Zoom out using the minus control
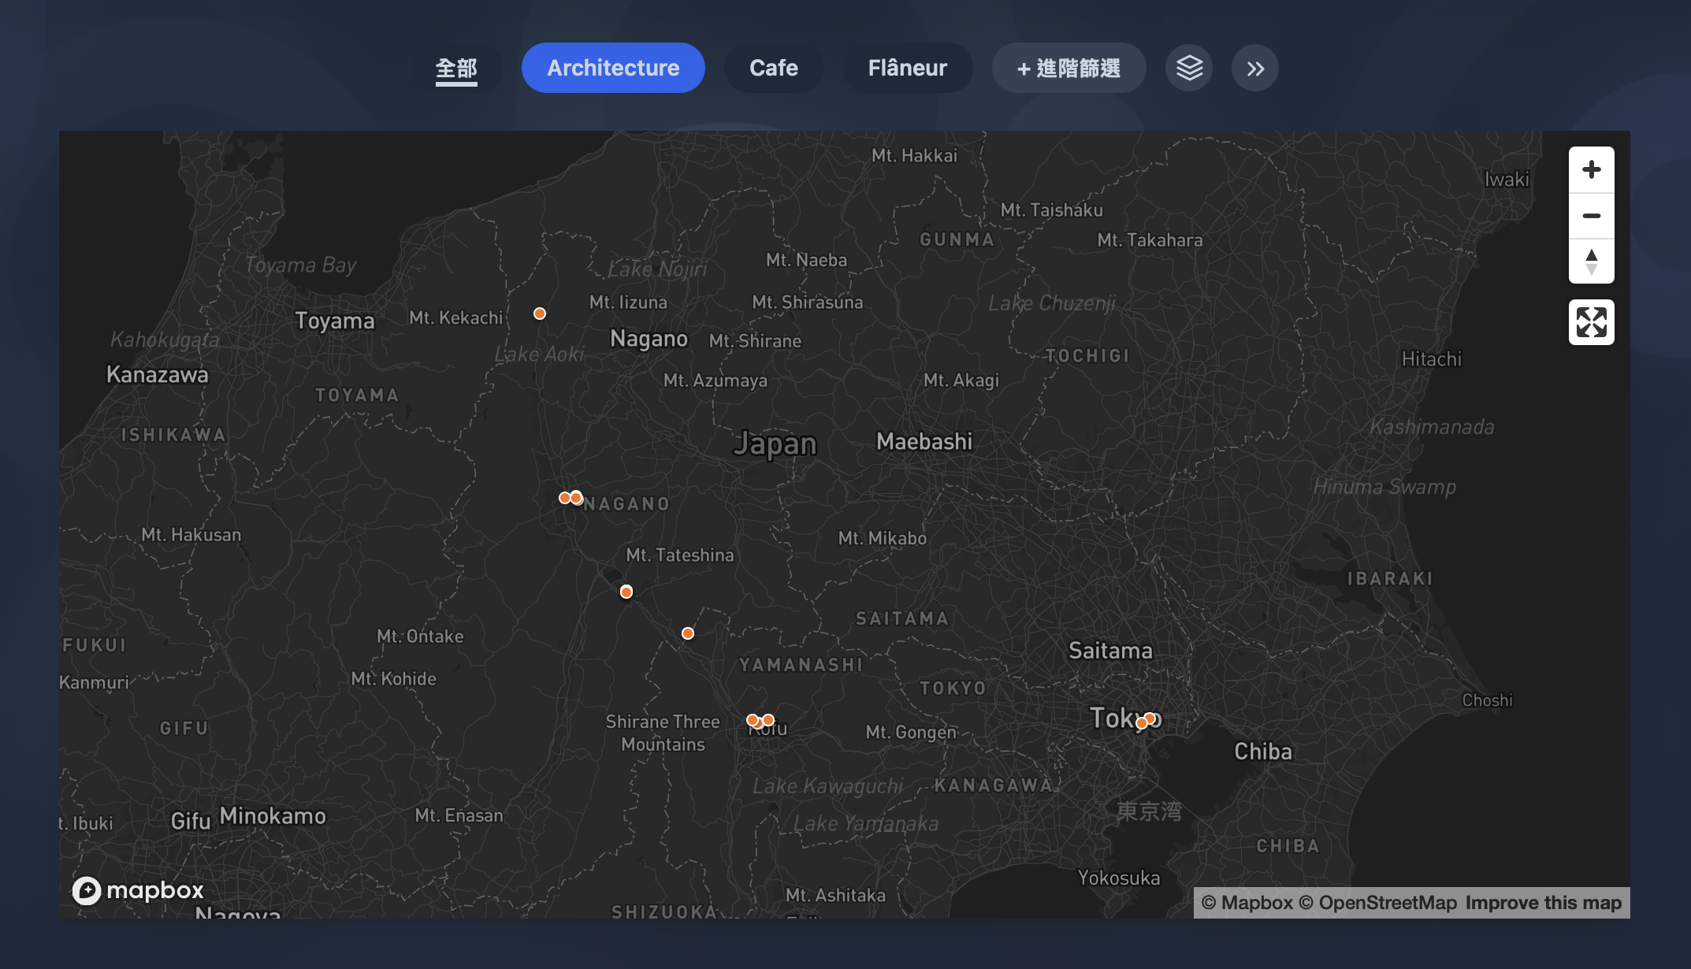The width and height of the screenshot is (1691, 969). 1591,215
